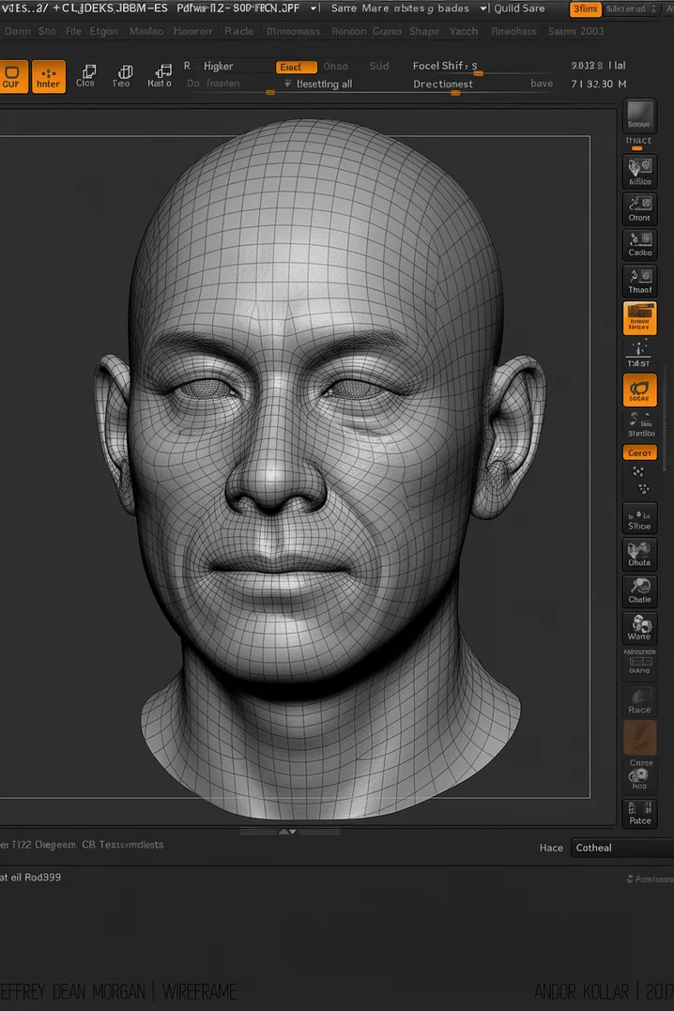The height and width of the screenshot is (1011, 674).
Task: Open the Wiane tool icon
Action: pyautogui.click(x=639, y=627)
